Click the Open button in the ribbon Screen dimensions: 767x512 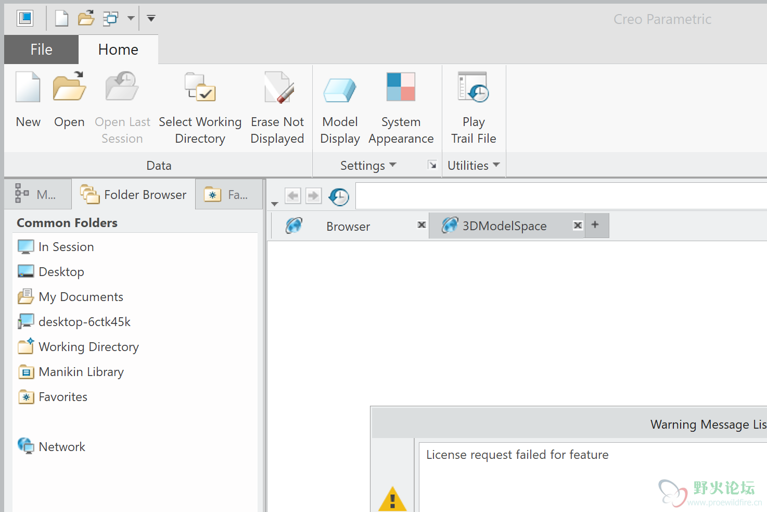[69, 100]
